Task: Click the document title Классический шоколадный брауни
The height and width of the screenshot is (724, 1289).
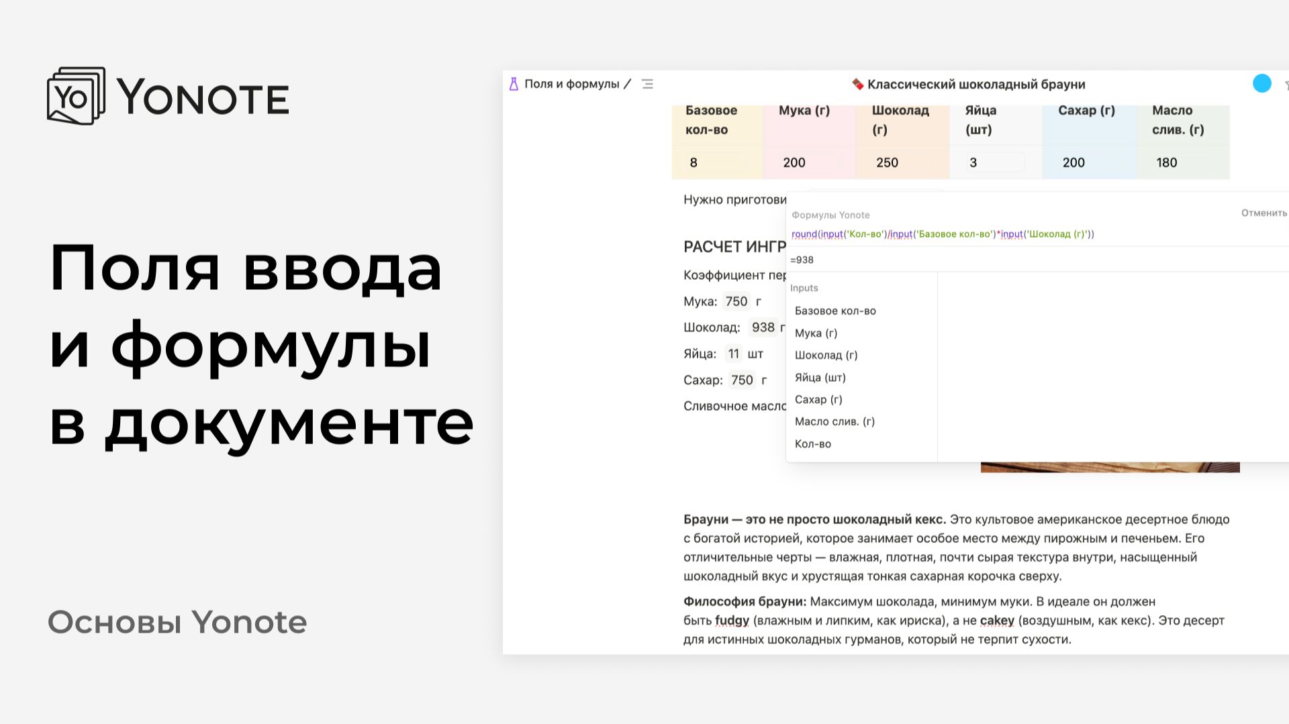Action: point(976,84)
